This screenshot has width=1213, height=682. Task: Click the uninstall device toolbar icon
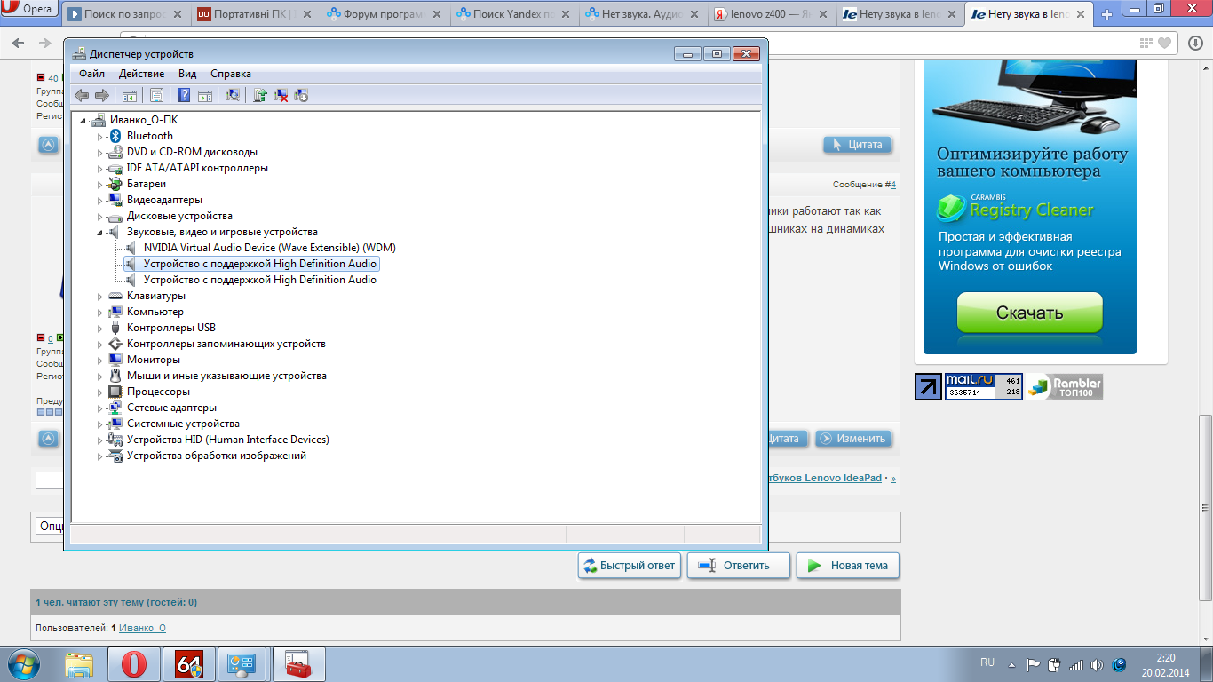(281, 95)
